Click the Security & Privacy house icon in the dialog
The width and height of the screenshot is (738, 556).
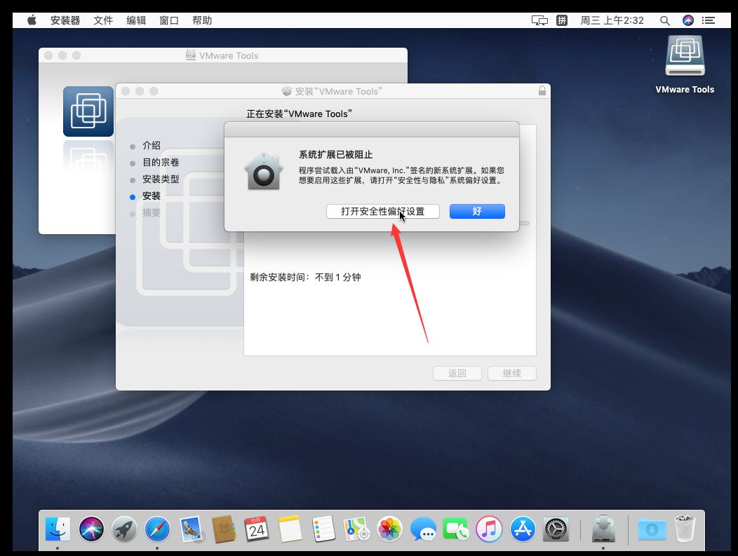[264, 172]
